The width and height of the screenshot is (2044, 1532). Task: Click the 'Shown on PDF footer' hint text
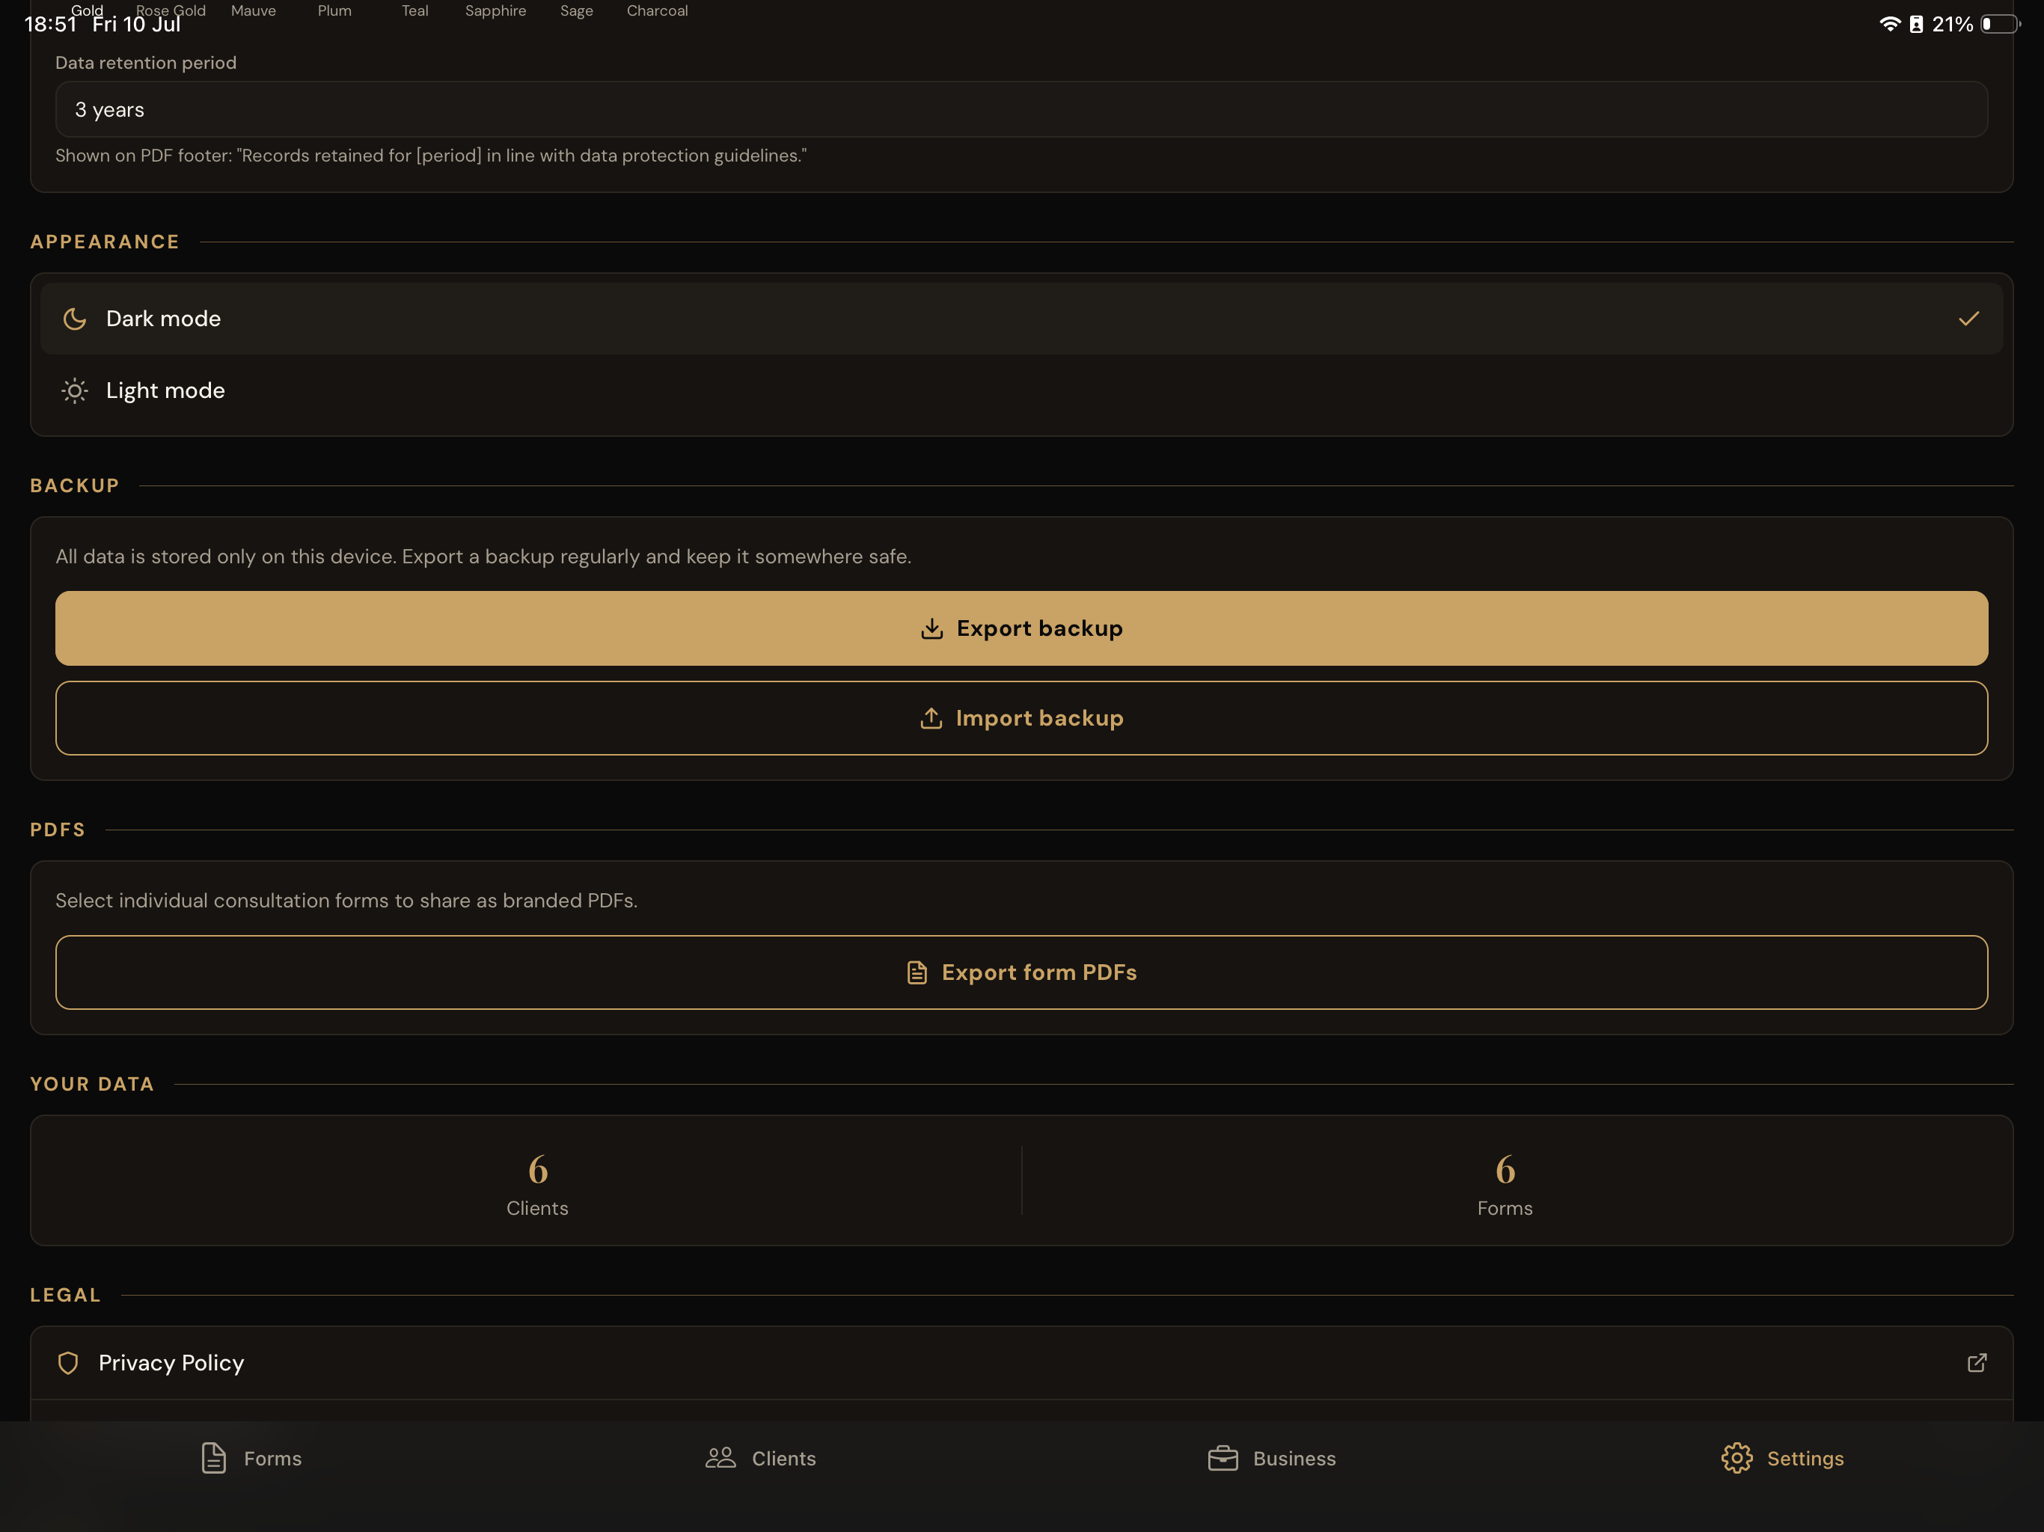point(431,156)
